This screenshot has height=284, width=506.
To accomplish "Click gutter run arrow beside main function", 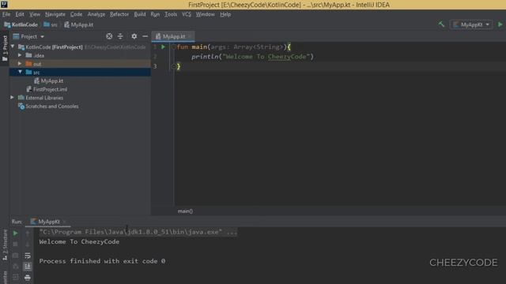I will (x=164, y=47).
